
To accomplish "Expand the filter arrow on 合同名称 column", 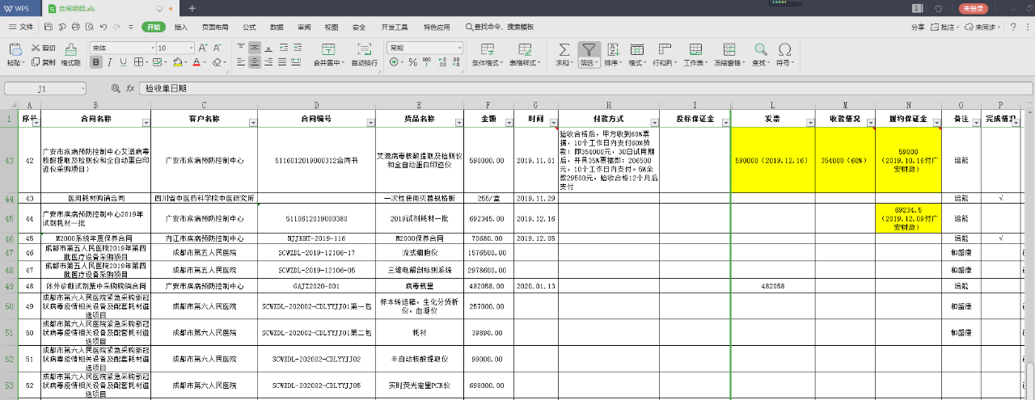I will 146,122.
